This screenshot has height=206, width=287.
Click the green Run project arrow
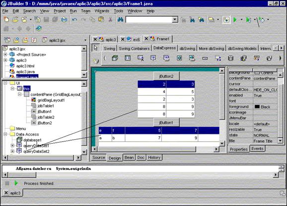235,19
